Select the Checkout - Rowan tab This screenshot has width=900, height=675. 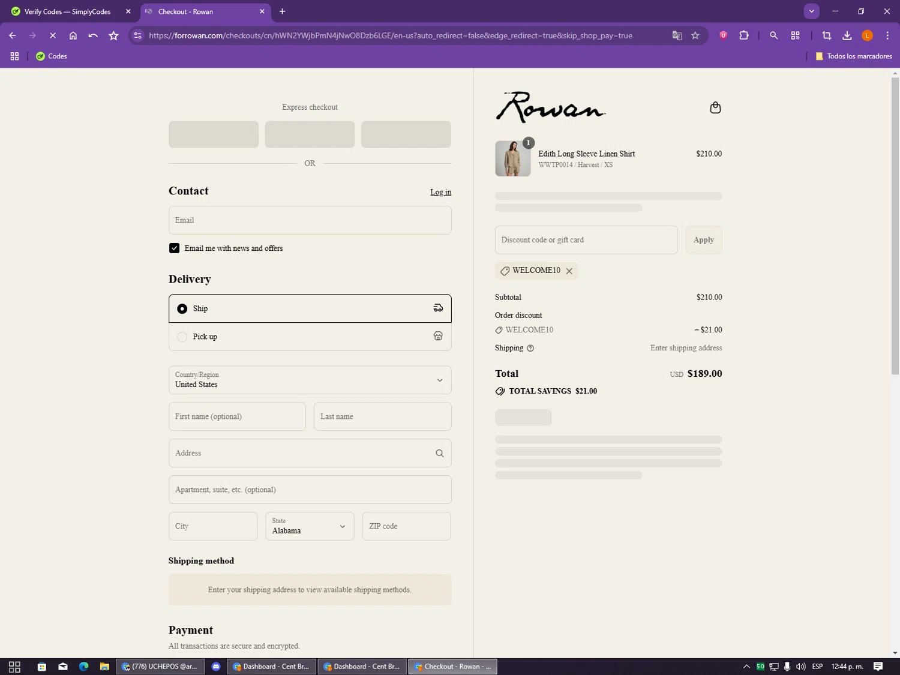tap(205, 11)
